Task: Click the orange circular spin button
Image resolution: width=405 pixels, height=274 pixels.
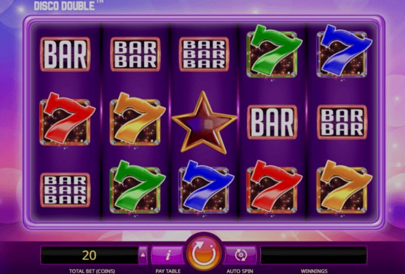Action: (204, 254)
